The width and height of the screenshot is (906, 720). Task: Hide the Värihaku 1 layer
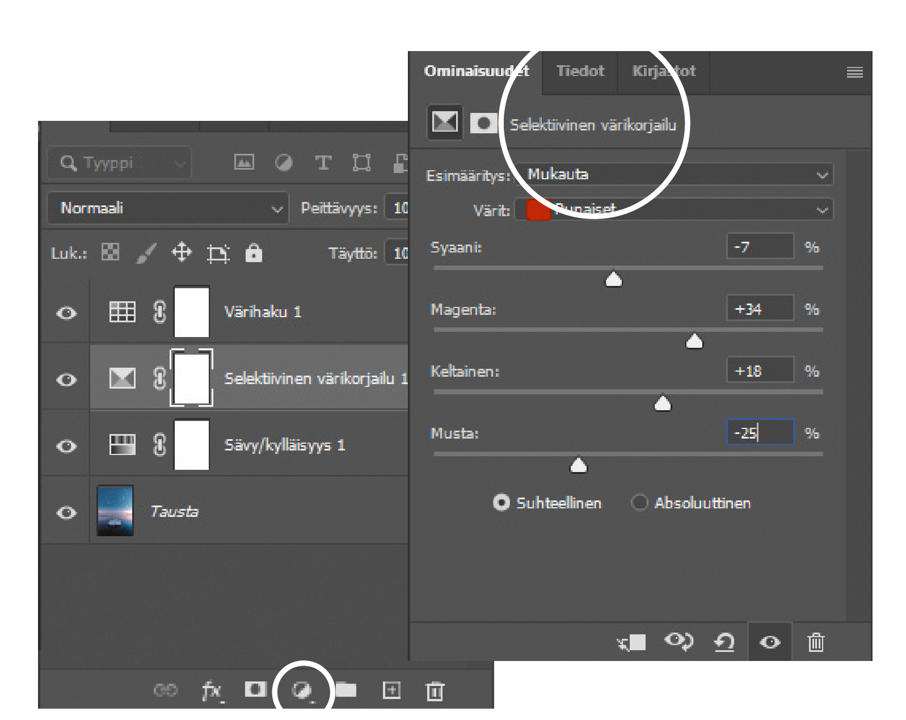[x=66, y=313]
